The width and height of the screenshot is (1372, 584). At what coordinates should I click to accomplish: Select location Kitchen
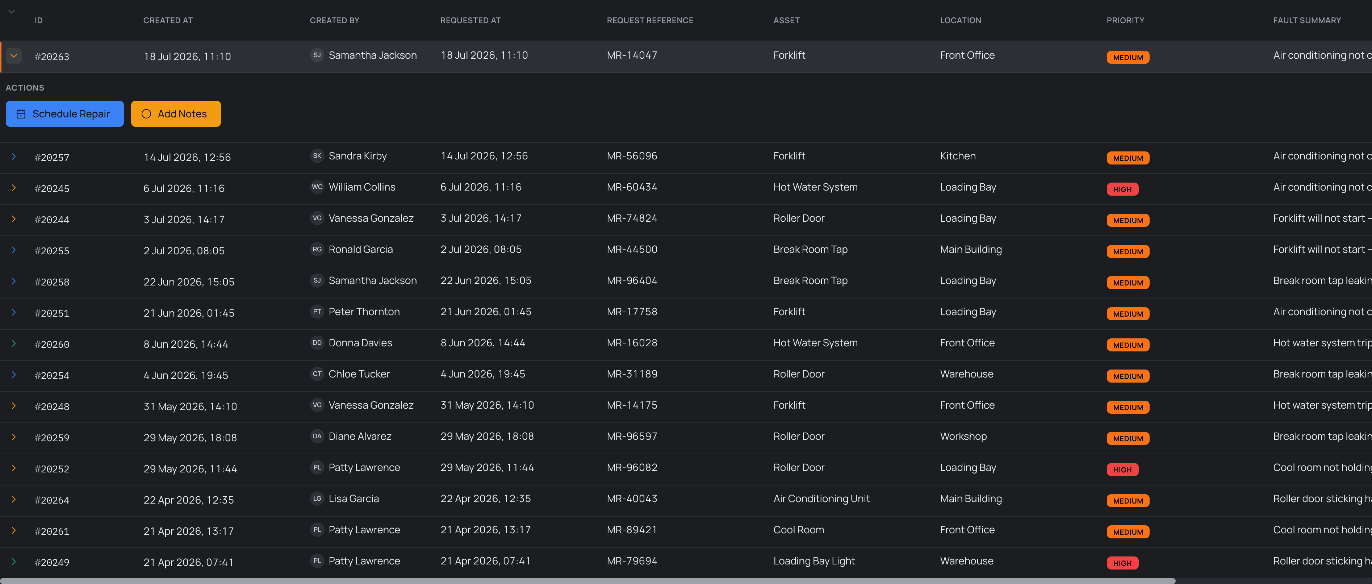coord(958,155)
